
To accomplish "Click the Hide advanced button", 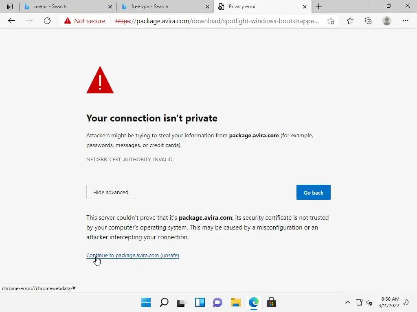I will point(111,192).
